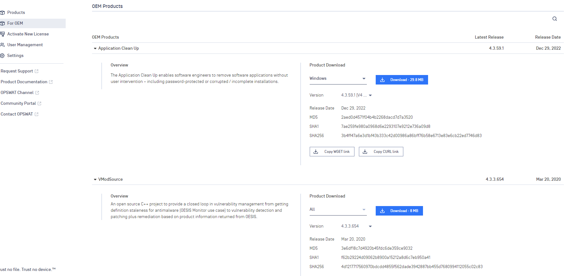This screenshot has width=588, height=276.
Task: Select MD5 hash 3e6df18c7d4920b45fdc6de359ce9032
Action: coord(377,248)
